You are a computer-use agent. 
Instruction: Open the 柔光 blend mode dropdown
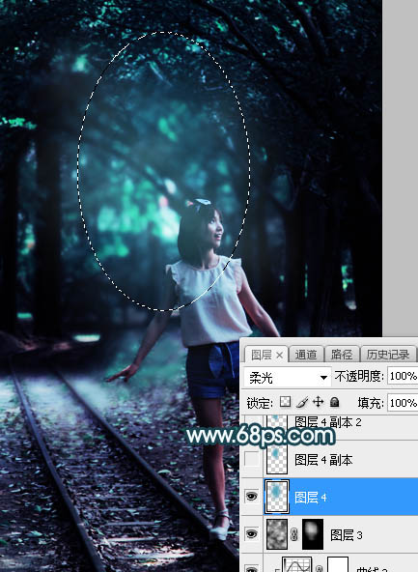(287, 377)
